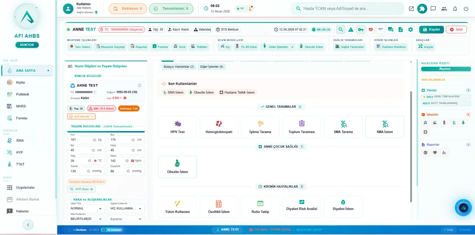Copy the TC number with copy icon
The image size is (475, 235).
click(95, 92)
